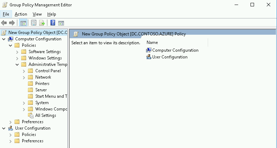Click User Configuration icon in right pane list
This screenshot has width=277, height=148.
click(148, 57)
